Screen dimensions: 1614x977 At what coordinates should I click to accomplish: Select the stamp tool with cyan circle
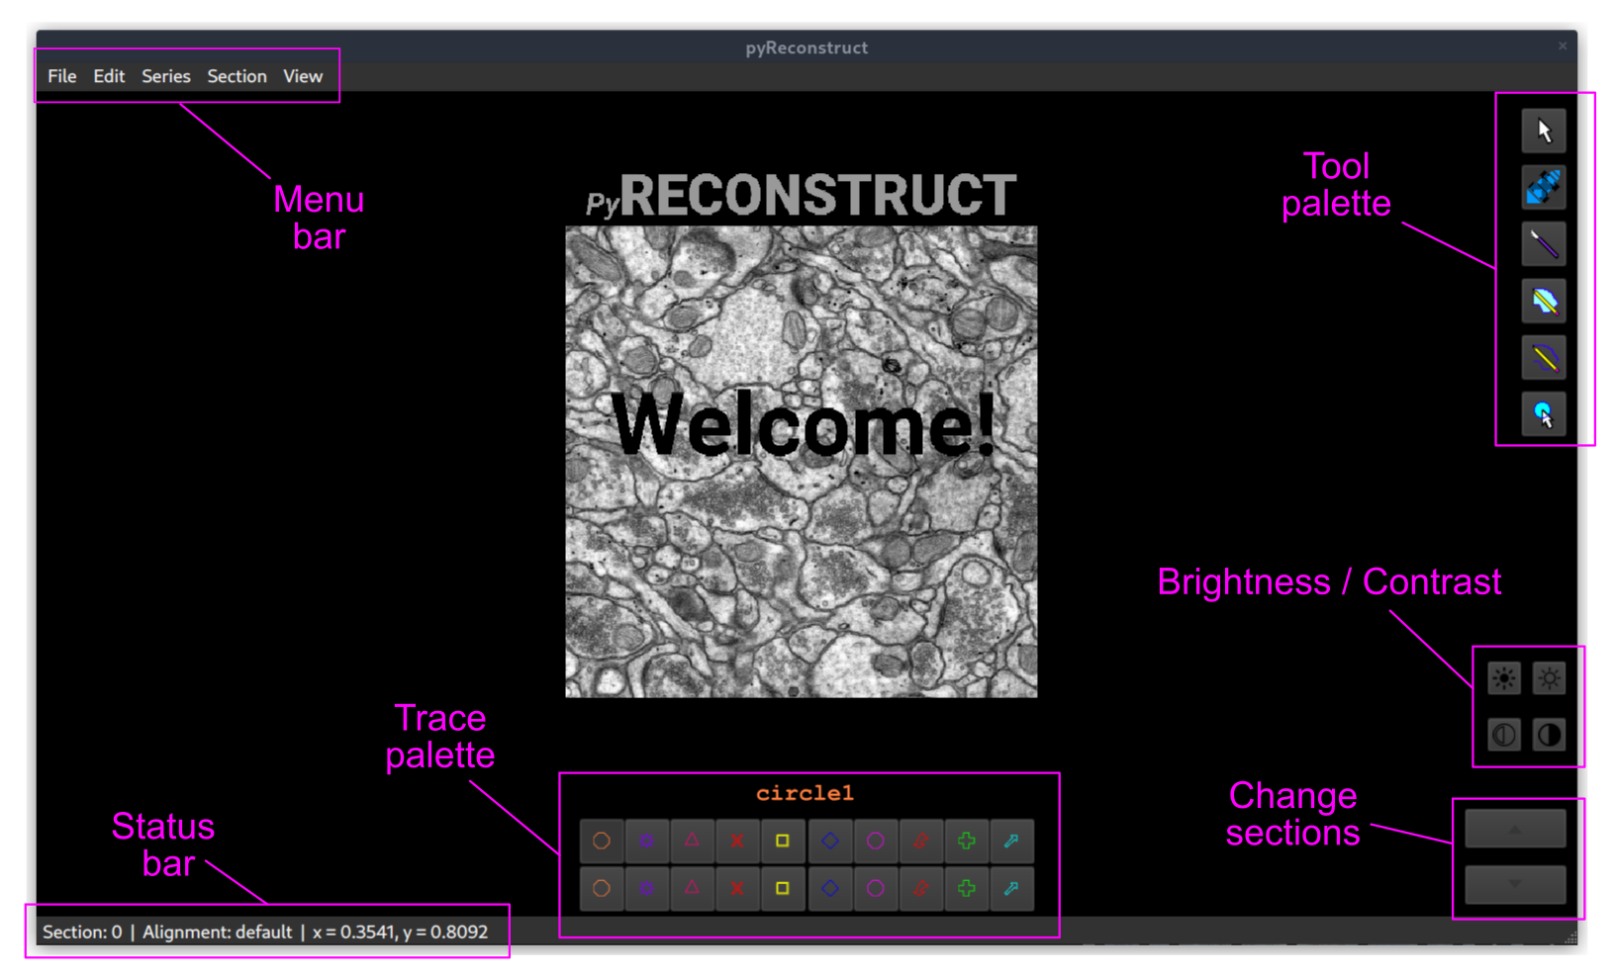point(1543,414)
